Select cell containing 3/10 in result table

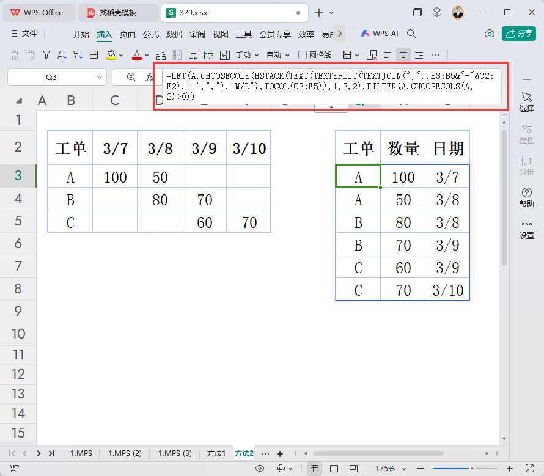[x=447, y=290]
